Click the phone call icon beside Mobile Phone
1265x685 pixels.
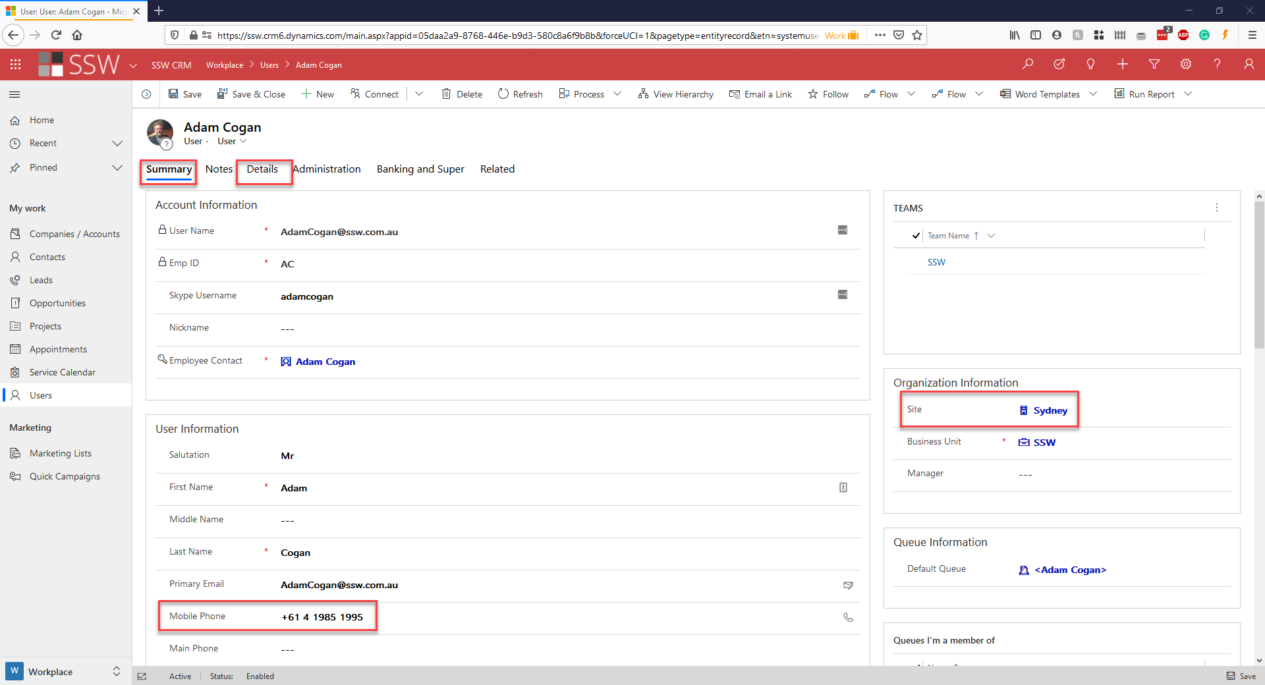tap(848, 617)
